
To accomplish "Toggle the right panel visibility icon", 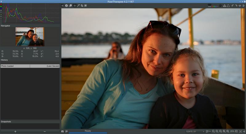I will [x=244, y=132].
